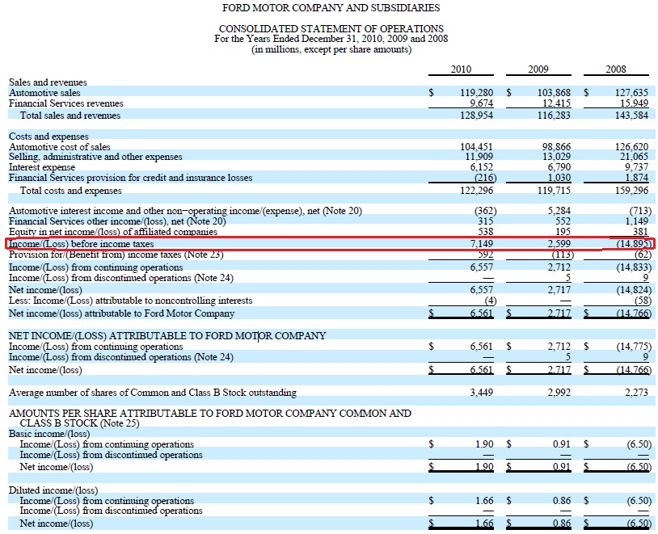Click the 'Costs and expenses' heading

pyautogui.click(x=49, y=137)
